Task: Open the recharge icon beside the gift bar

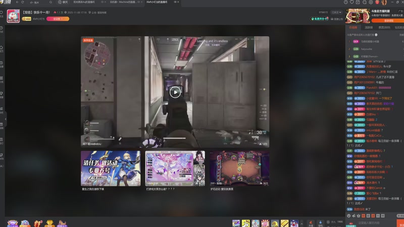Action: click(311, 223)
